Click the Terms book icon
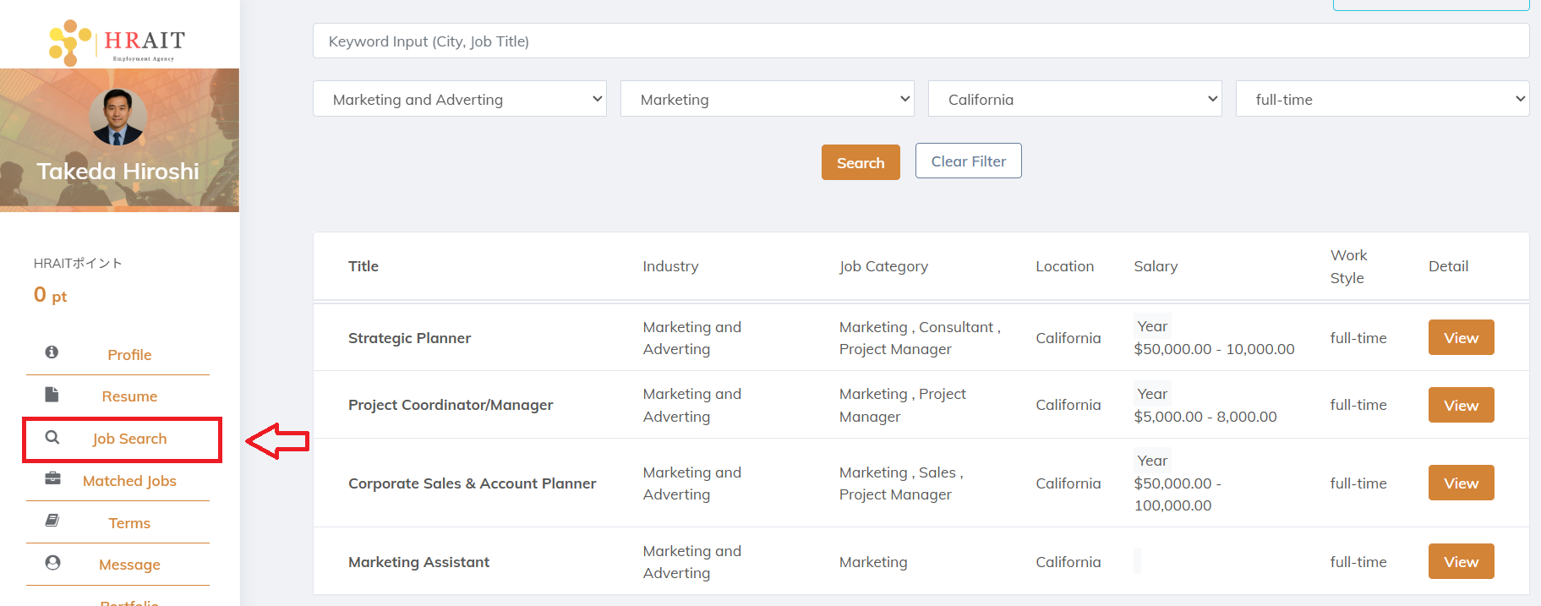 52,521
